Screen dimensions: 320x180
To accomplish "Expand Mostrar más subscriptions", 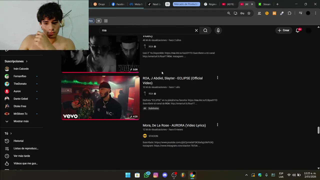I will click(21, 121).
